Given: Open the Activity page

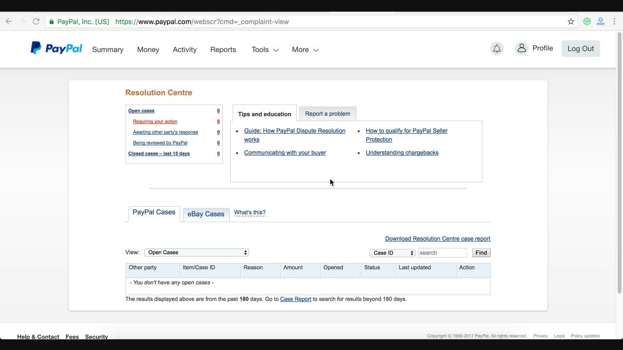Looking at the screenshot, I should 184,50.
